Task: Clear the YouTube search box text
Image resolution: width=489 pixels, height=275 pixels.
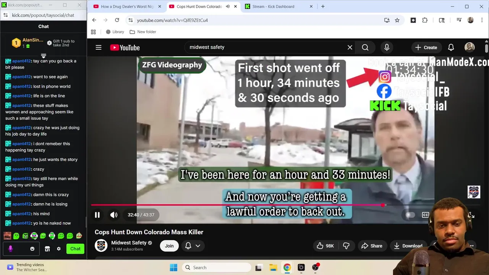Action: (x=350, y=47)
